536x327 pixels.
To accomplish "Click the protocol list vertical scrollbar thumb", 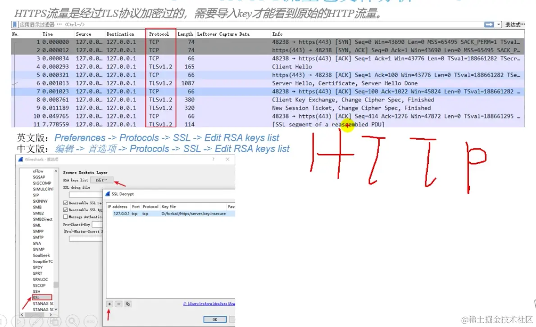I will point(56,285).
